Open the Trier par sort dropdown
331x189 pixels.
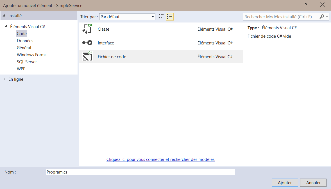127,17
